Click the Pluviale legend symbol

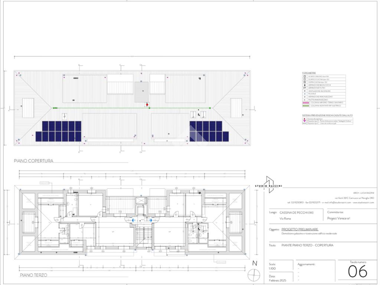coord(305,94)
